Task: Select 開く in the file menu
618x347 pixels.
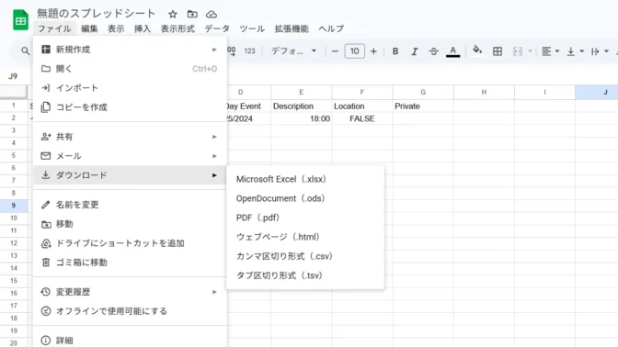Action: 130,69
